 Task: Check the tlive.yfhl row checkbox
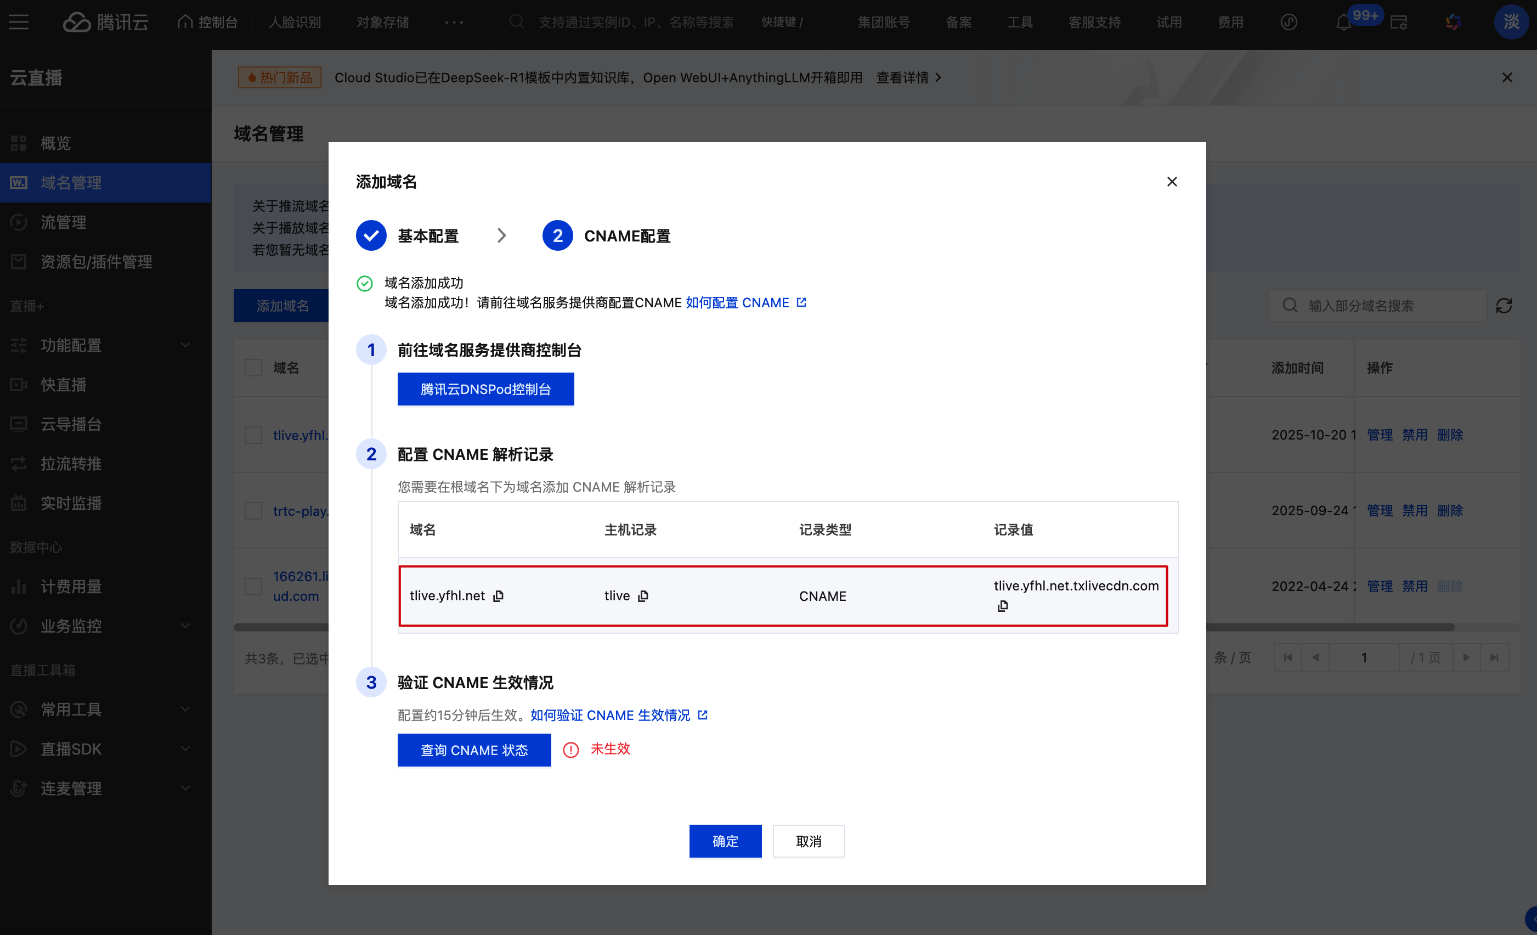[253, 435]
